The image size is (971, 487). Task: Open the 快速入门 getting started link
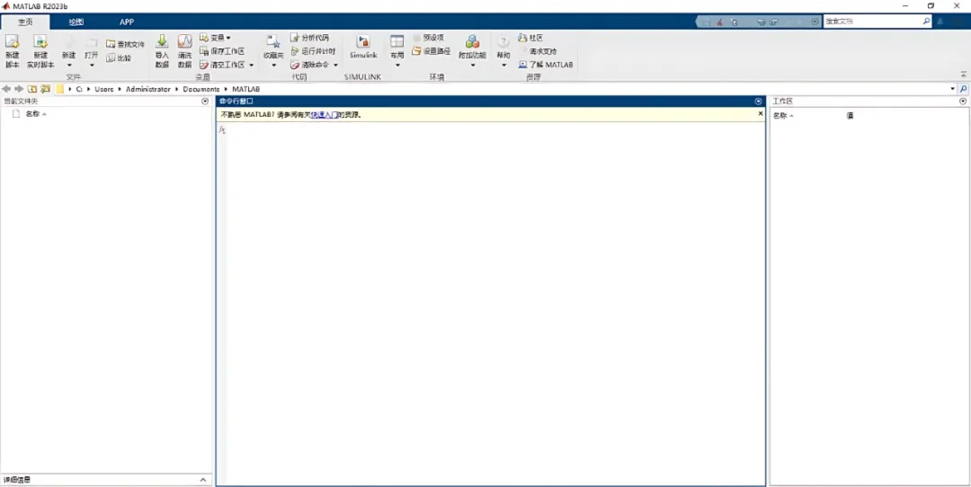325,115
